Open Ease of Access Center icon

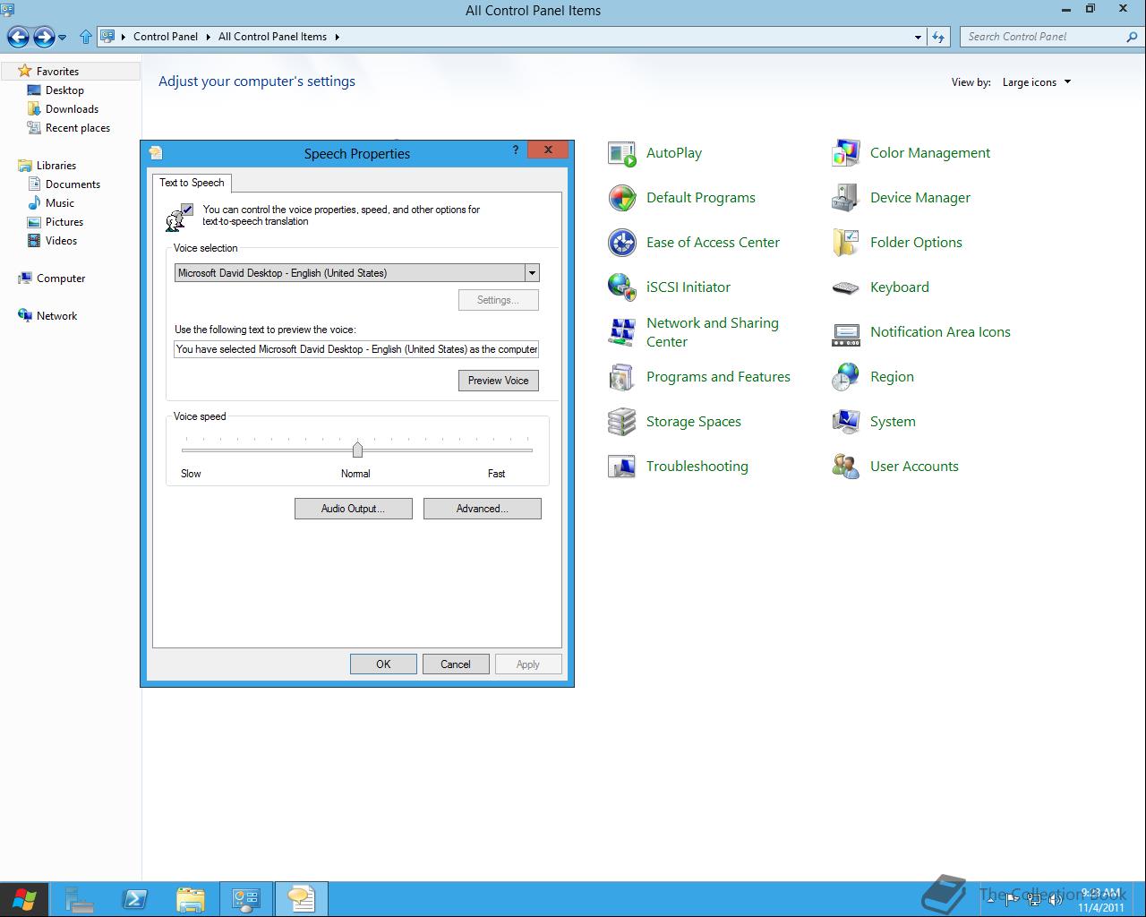(x=621, y=243)
